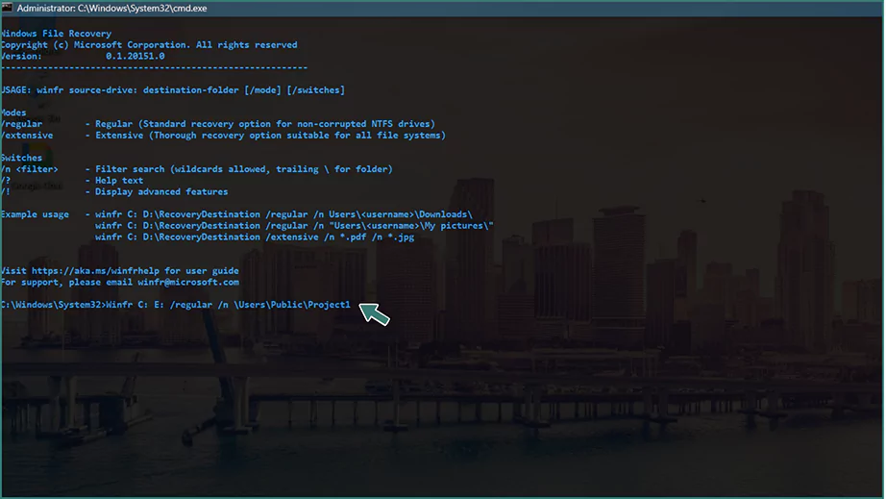Click the example with 'My pictures\'
This screenshot has height=499, width=886.
coord(294,226)
